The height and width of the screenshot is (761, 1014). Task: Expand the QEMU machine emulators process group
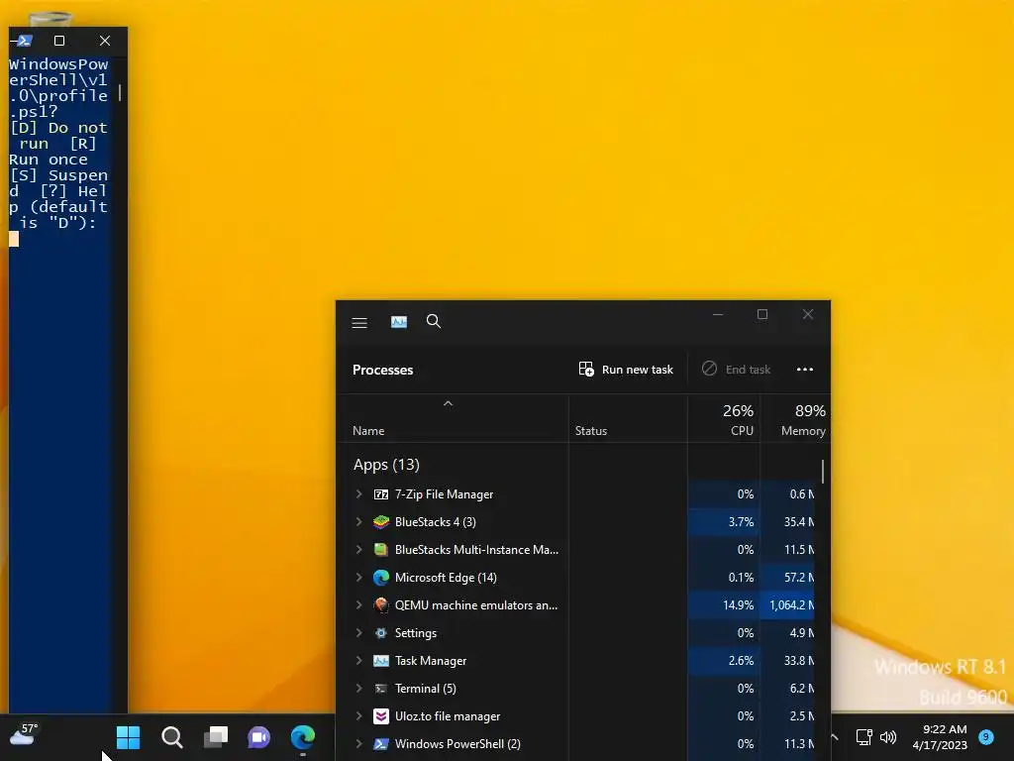tap(358, 605)
